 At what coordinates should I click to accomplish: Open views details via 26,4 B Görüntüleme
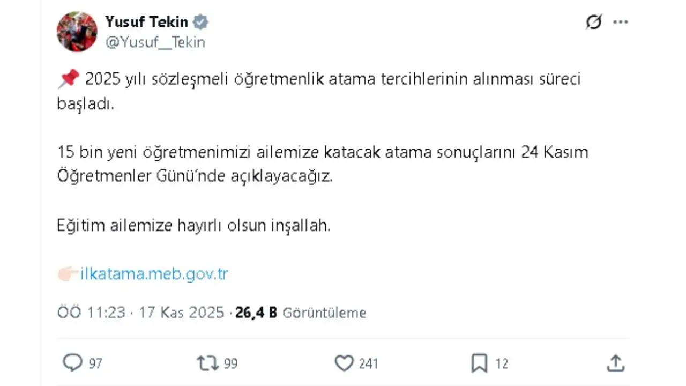pos(299,312)
